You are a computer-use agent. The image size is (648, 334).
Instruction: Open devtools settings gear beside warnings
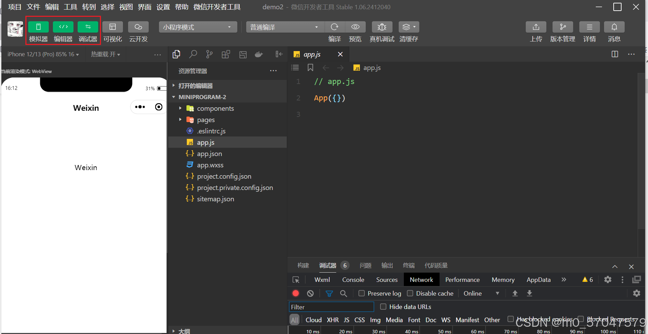coord(608,279)
